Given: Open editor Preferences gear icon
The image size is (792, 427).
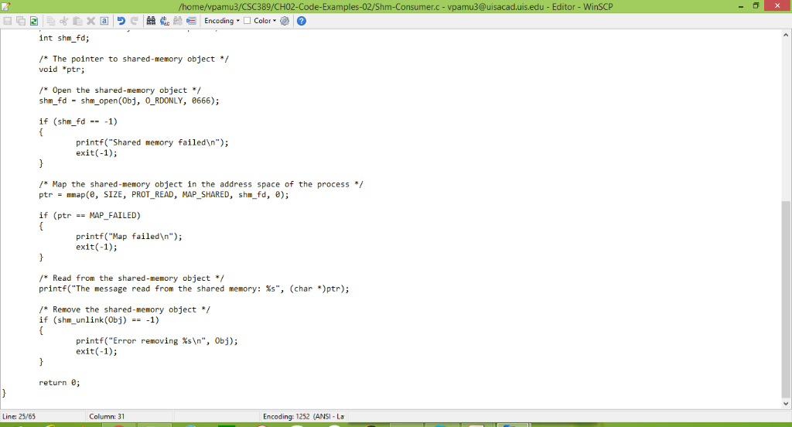Looking at the screenshot, I should pos(285,21).
